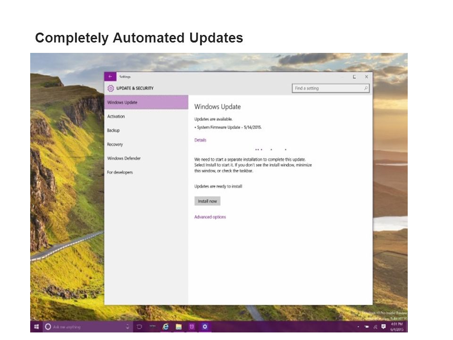453x340 pixels.
Task: Click the Install now button
Action: 208,201
